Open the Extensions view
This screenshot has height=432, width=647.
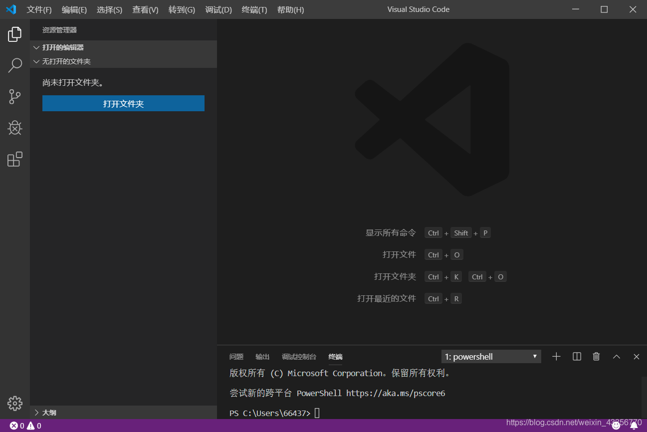[15, 159]
